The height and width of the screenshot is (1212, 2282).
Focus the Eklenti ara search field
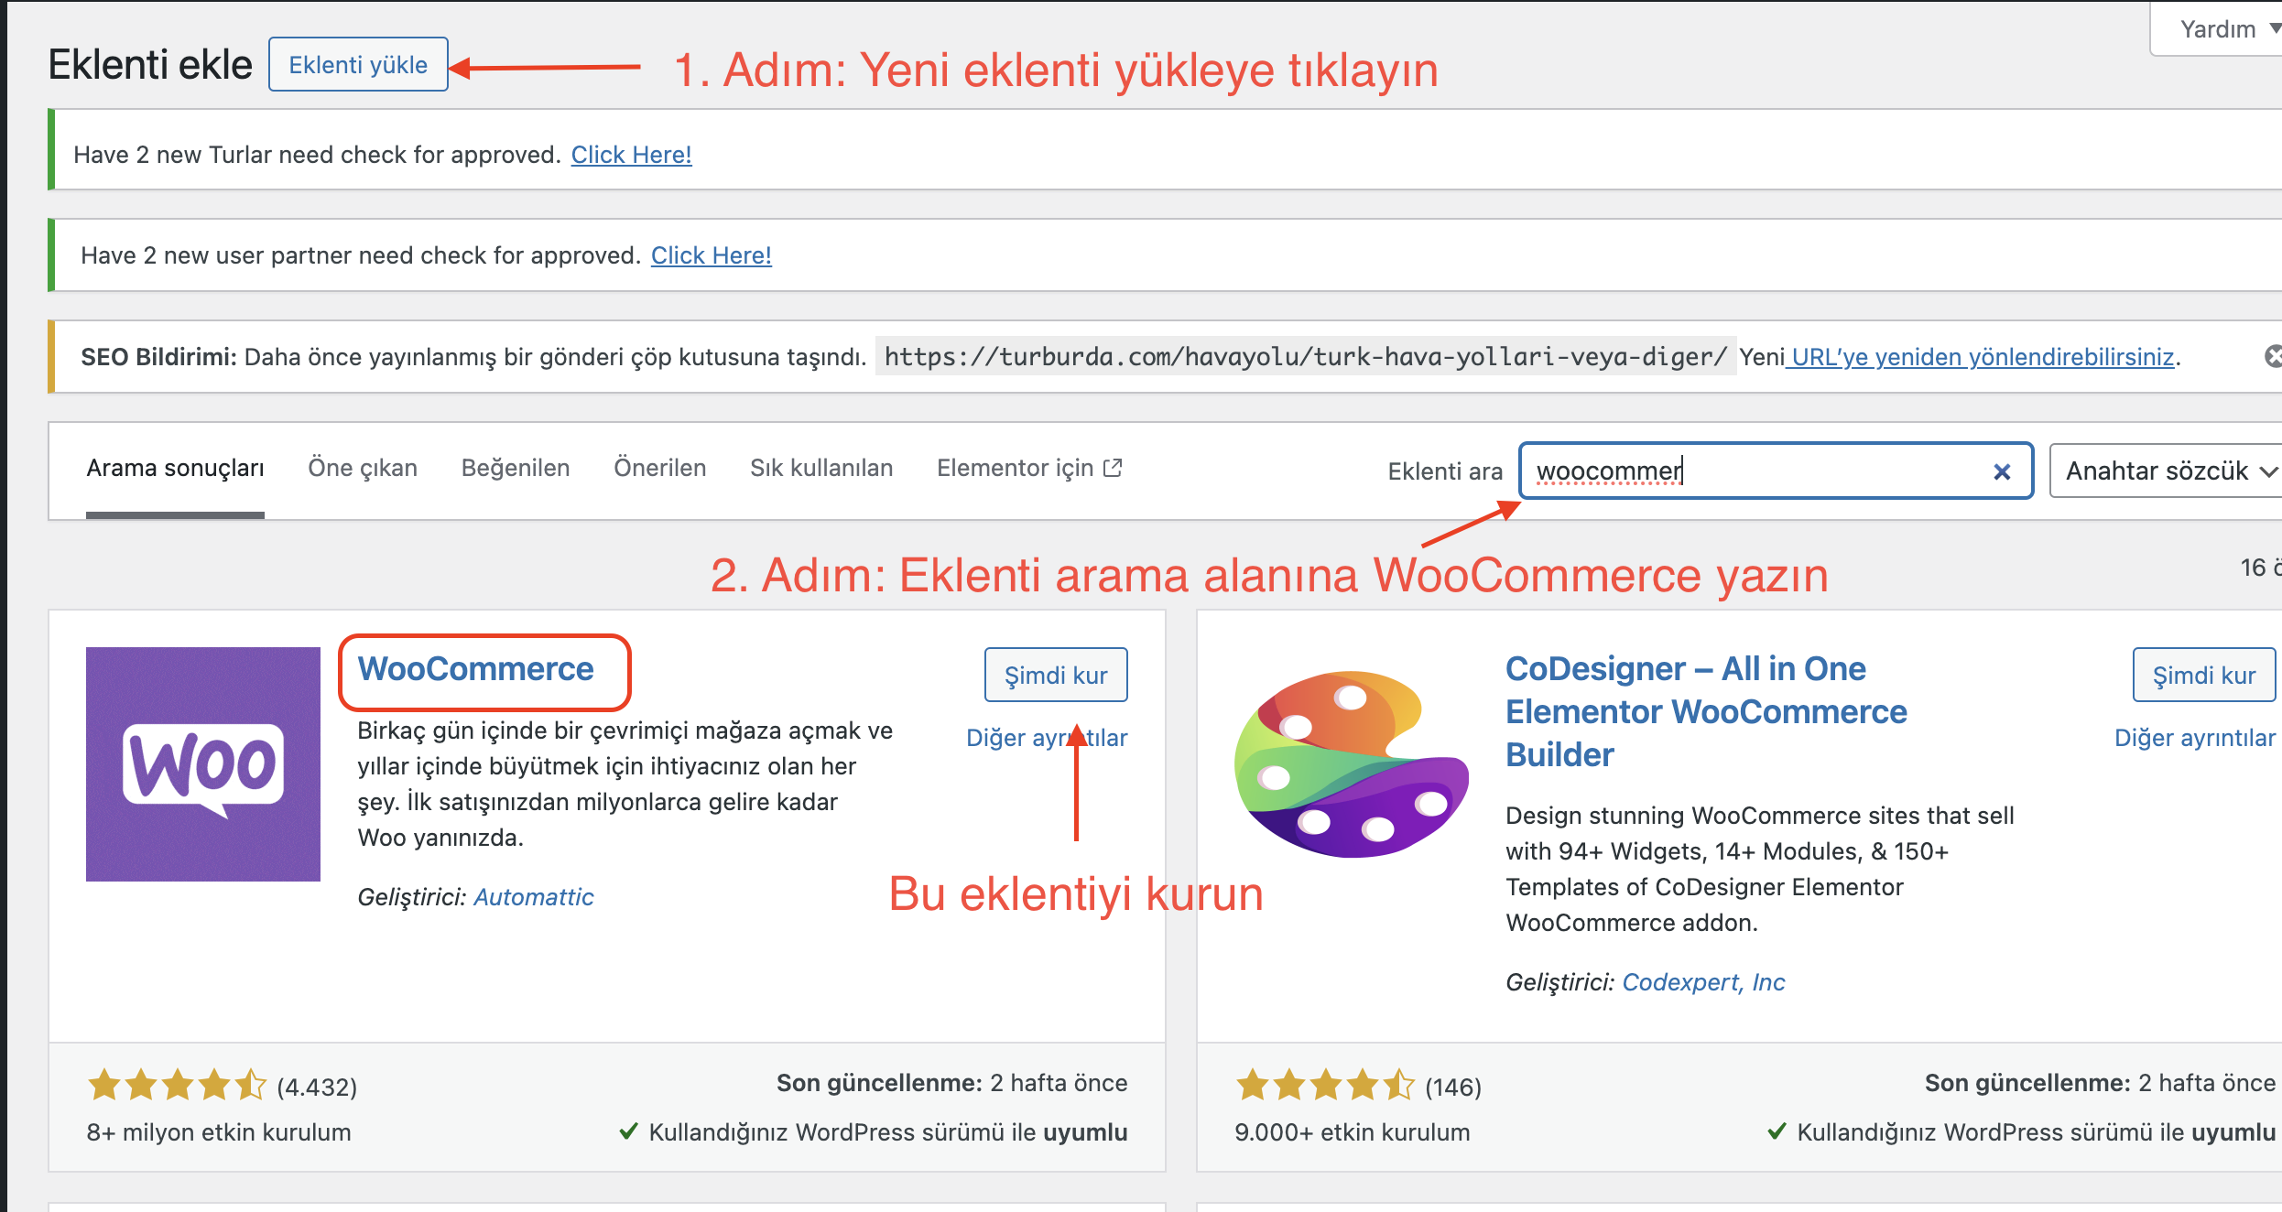1777,471
